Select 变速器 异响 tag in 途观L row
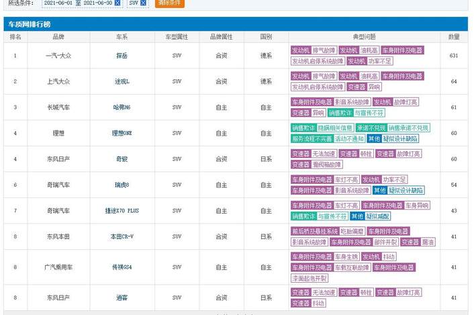The width and height of the screenshot is (474, 315). (x=364, y=87)
